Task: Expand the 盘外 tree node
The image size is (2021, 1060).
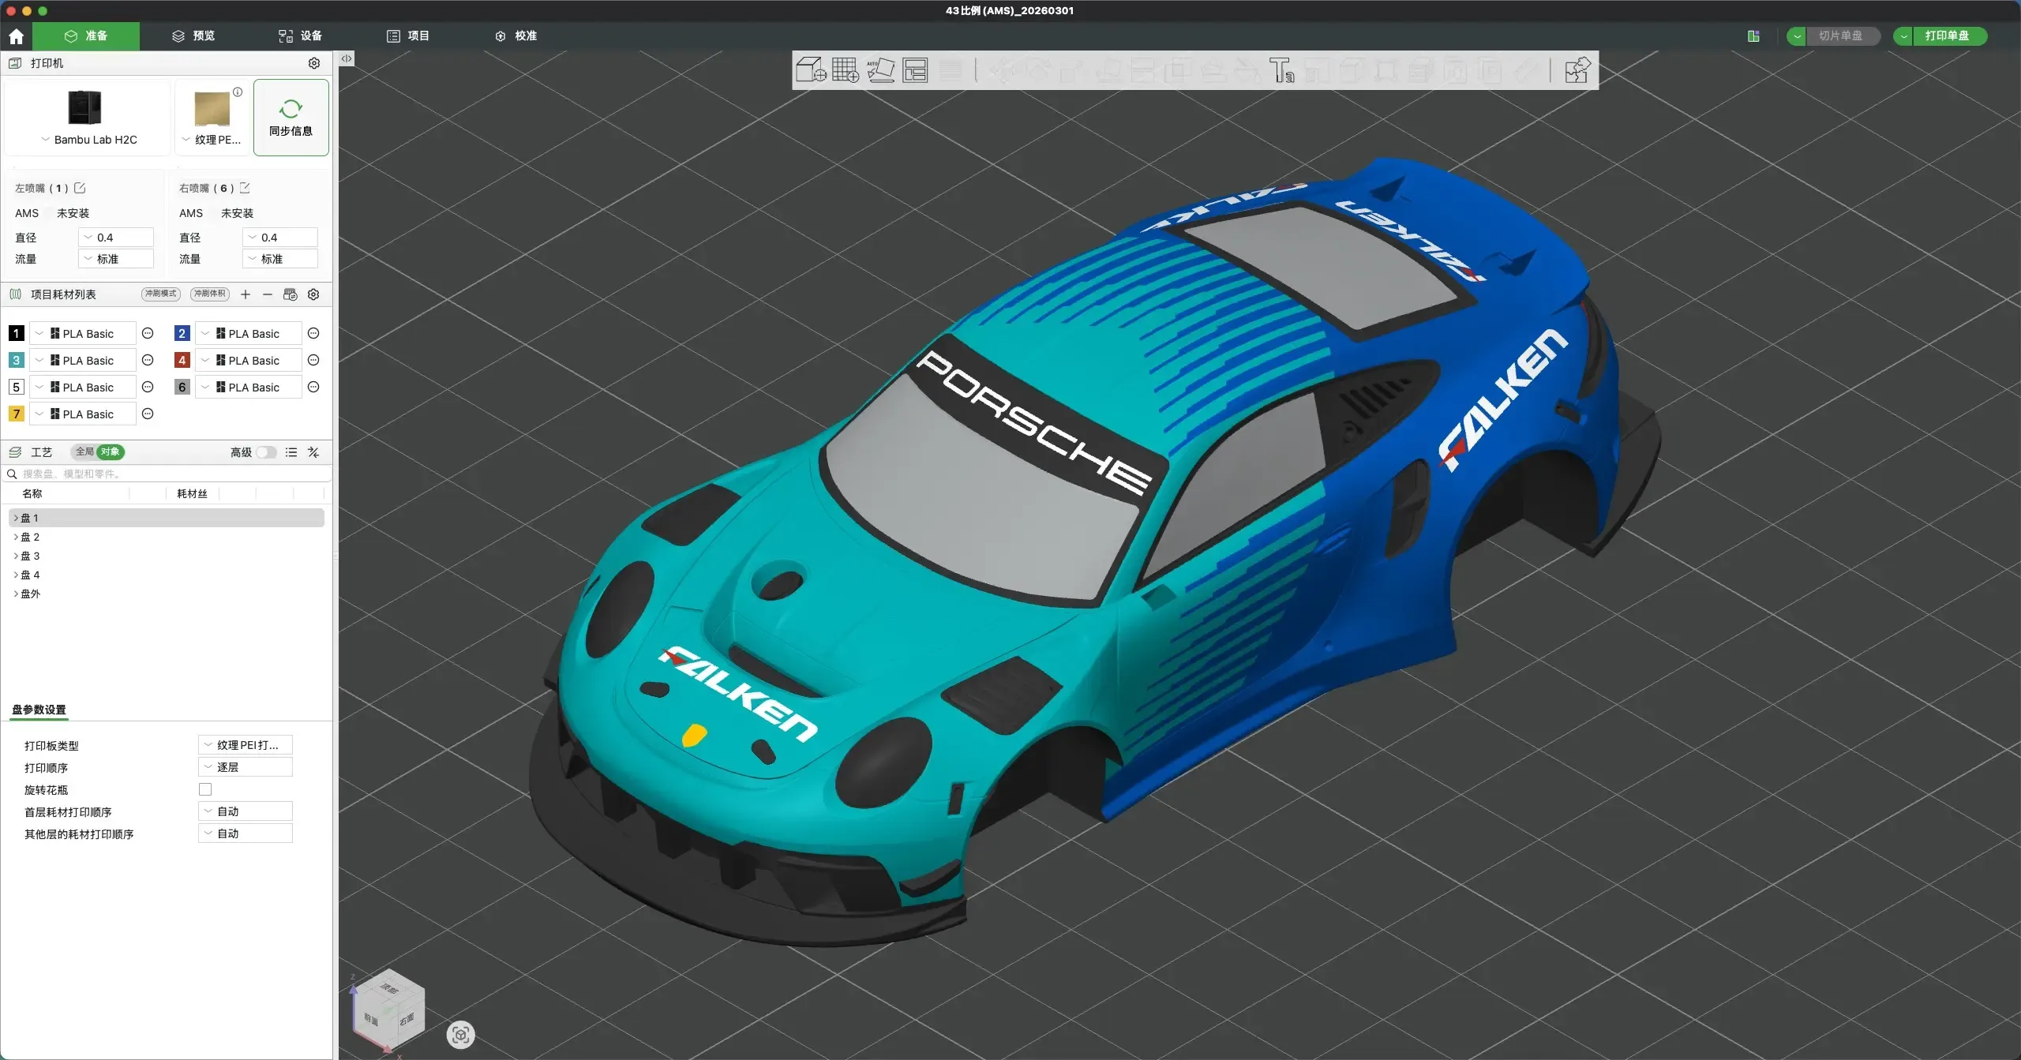Action: coord(16,594)
